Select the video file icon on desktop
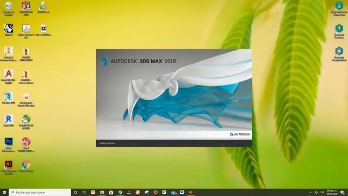Image resolution: width=348 pixels, height=196 pixels. coord(43,30)
